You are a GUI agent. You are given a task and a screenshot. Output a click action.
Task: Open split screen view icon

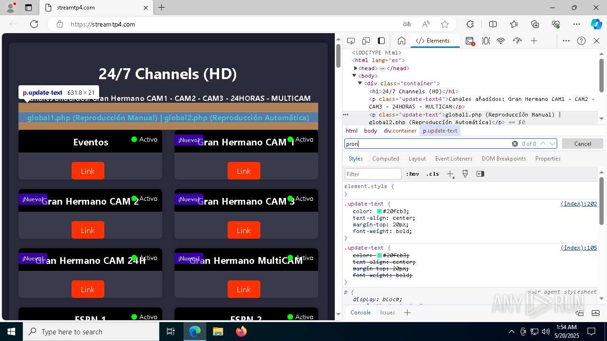coord(493,24)
